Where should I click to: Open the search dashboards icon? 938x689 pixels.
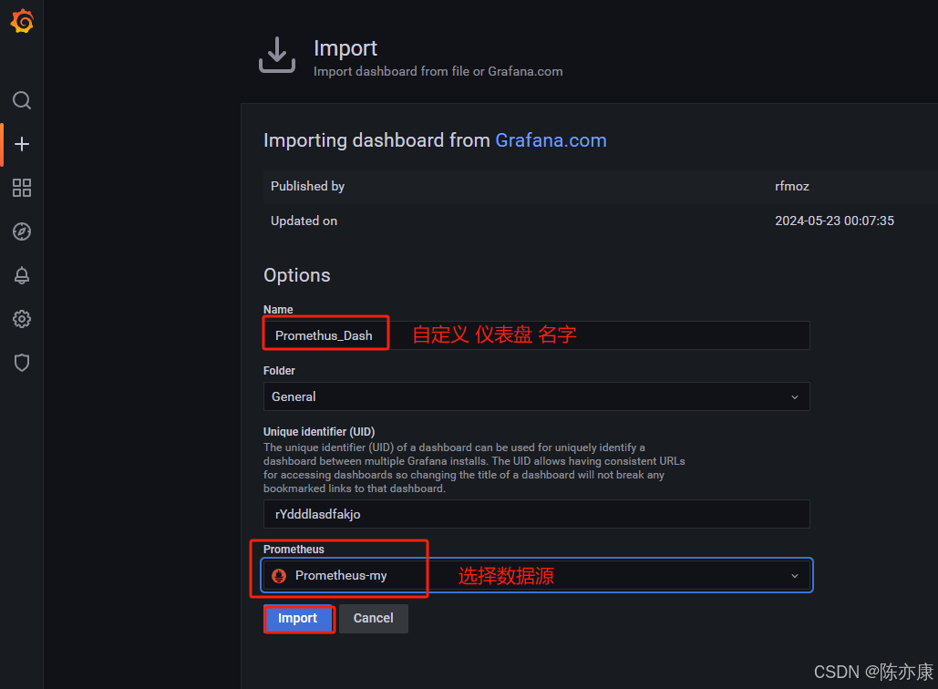tap(22, 100)
